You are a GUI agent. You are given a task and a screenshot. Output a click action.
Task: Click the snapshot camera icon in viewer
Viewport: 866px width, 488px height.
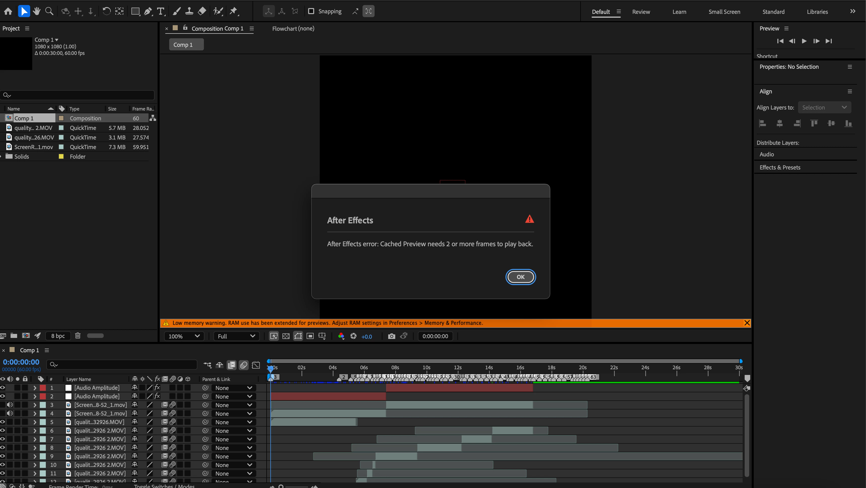[x=391, y=336]
